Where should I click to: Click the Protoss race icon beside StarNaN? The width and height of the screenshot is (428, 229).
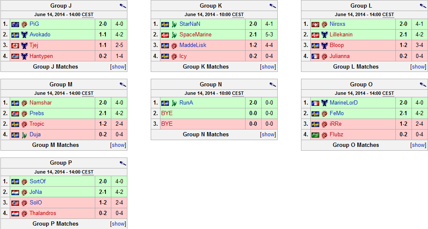pos(174,24)
